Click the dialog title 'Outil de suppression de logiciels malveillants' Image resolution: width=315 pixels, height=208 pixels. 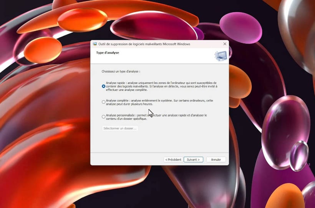(144, 44)
